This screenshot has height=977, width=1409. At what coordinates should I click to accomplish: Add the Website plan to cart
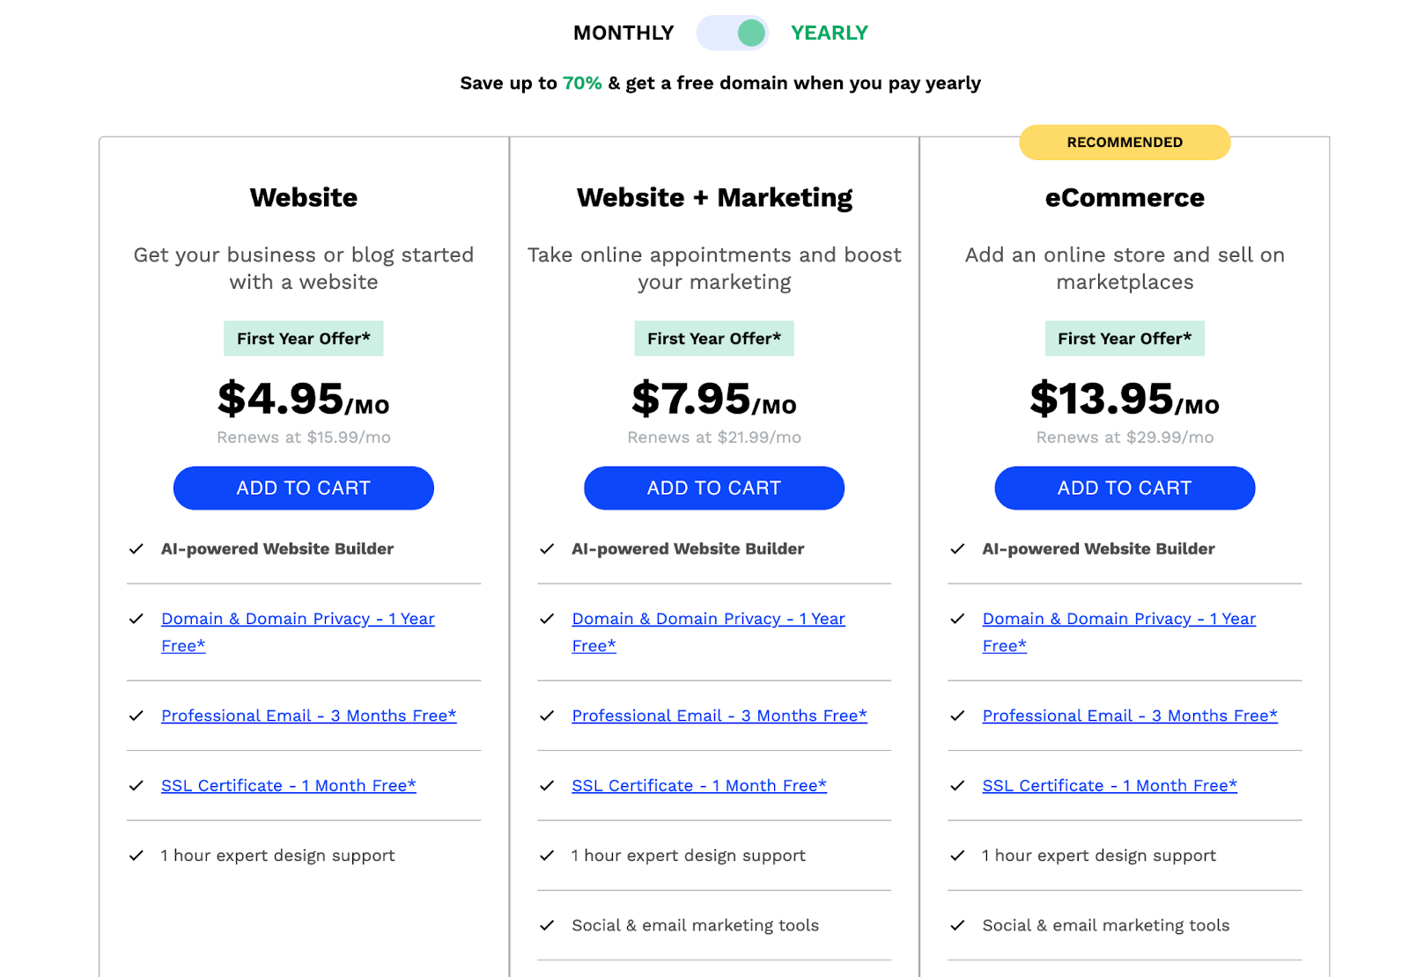(x=303, y=488)
